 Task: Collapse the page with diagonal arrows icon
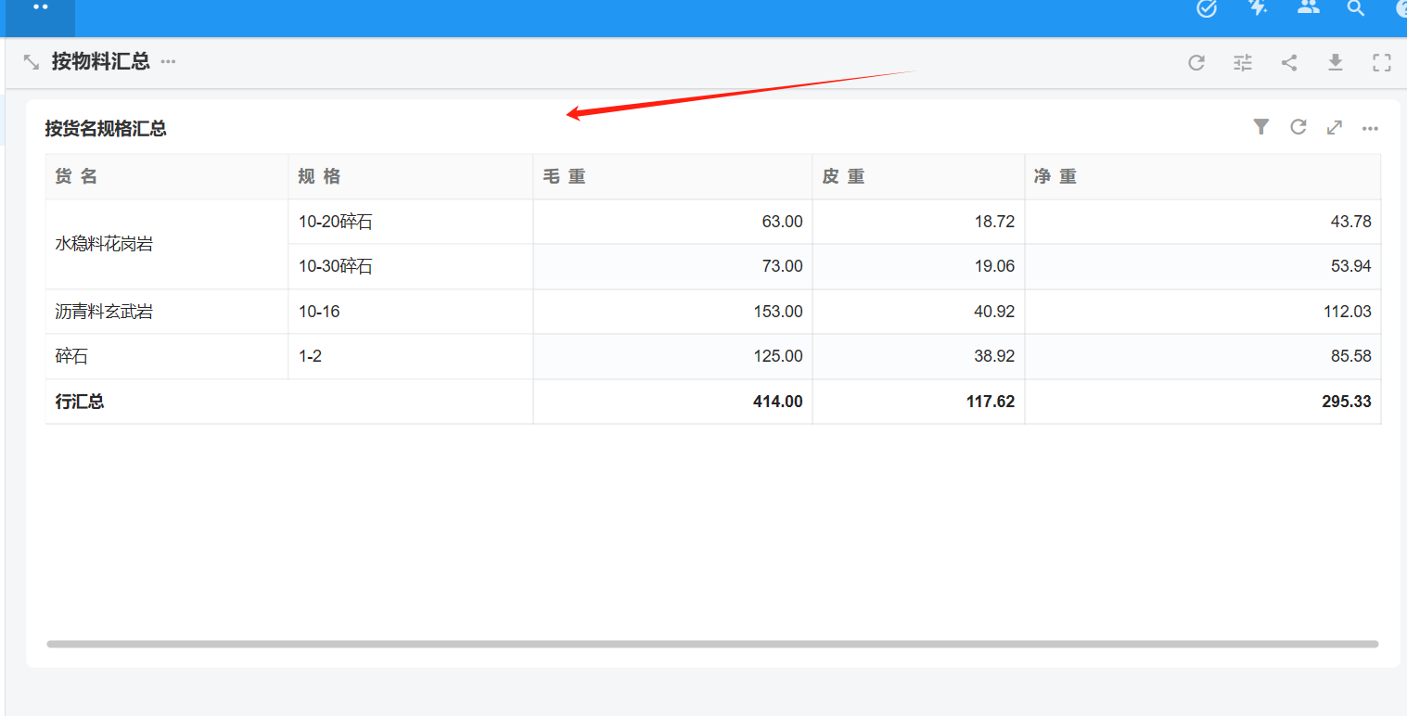(x=32, y=62)
